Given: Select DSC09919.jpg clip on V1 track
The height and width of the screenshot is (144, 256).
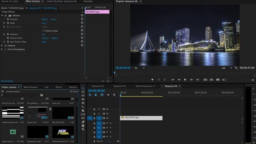Looking at the screenshot, I should [141, 118].
